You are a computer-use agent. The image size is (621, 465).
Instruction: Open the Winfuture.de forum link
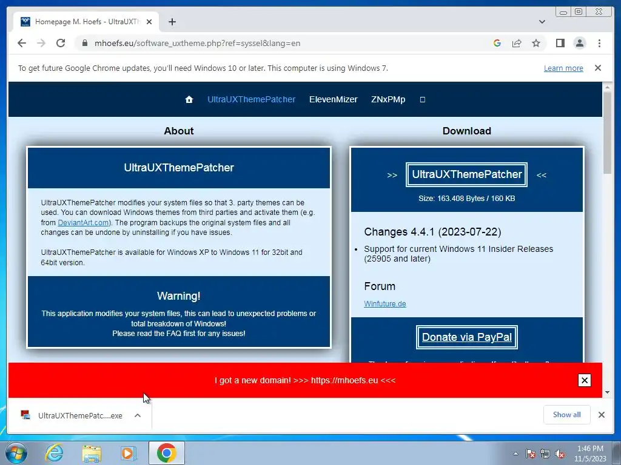[x=385, y=304]
